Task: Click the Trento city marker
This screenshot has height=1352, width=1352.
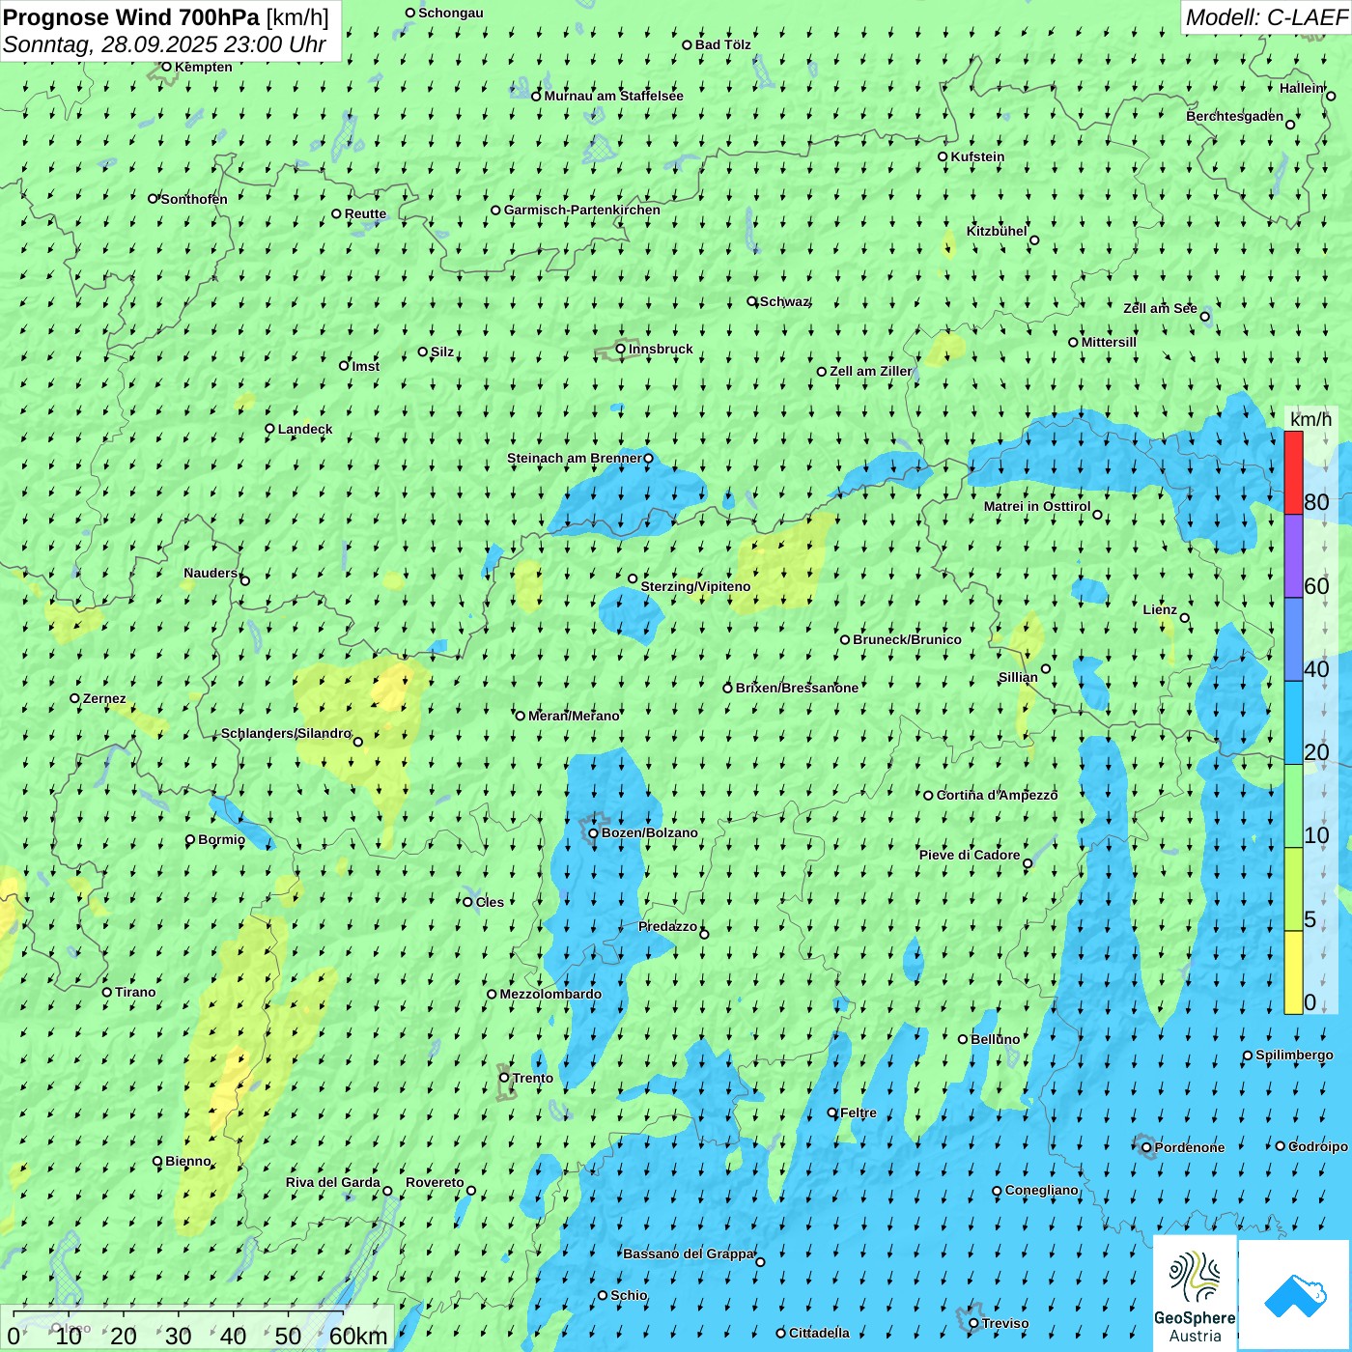Action: tap(504, 1078)
